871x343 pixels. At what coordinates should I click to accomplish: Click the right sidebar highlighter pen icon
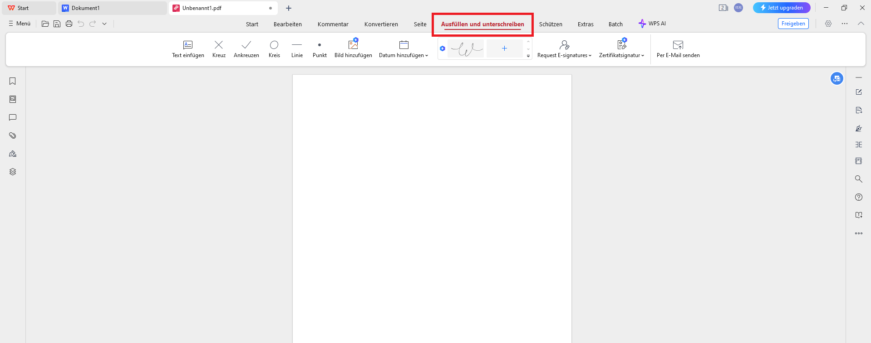[859, 128]
